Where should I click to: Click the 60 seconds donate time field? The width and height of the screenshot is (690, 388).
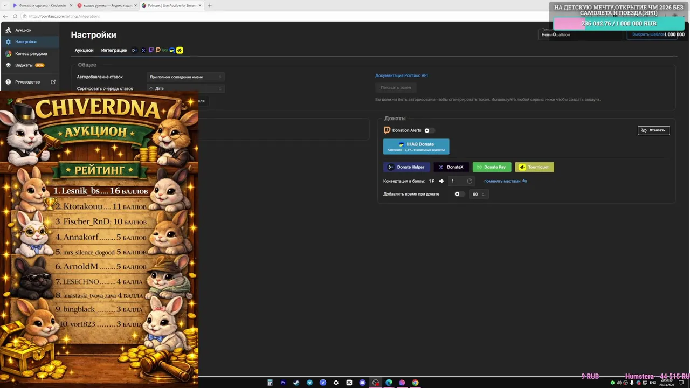[x=479, y=194]
